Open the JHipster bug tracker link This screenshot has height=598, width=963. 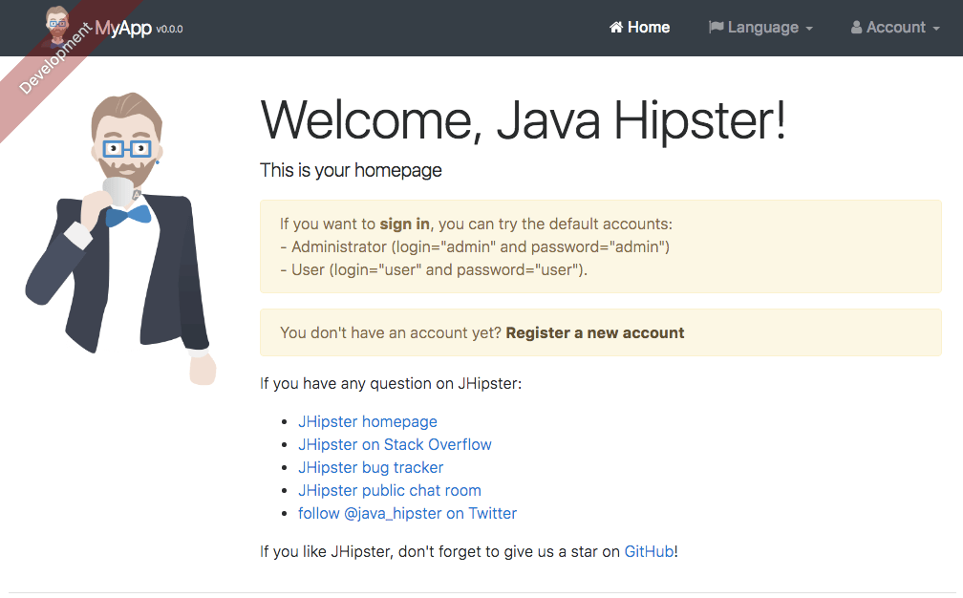(371, 467)
